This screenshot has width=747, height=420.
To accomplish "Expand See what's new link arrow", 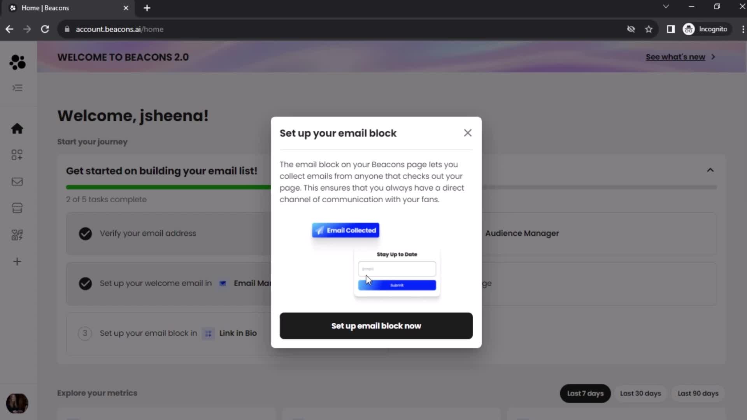I will (x=714, y=57).
